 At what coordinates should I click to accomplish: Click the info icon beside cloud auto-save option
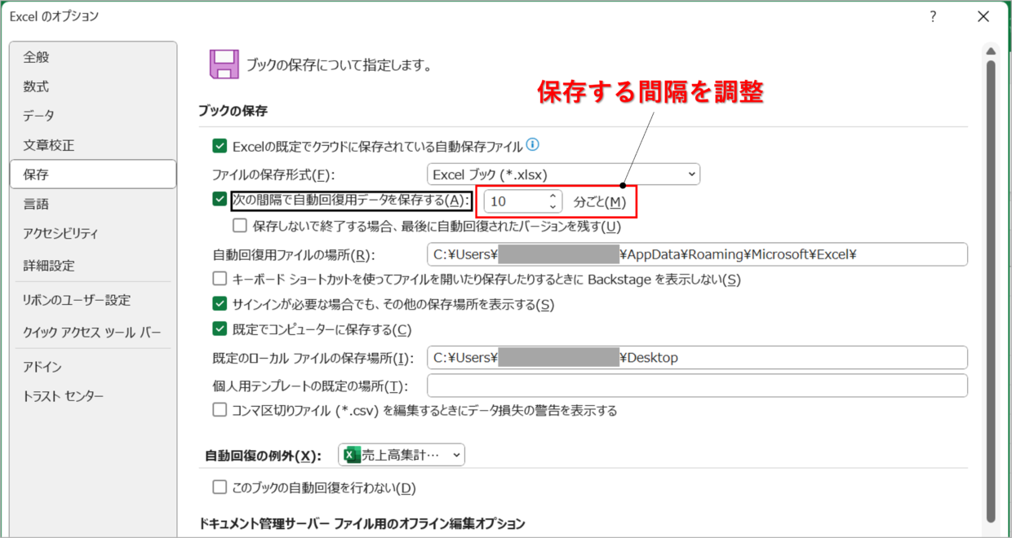click(533, 145)
